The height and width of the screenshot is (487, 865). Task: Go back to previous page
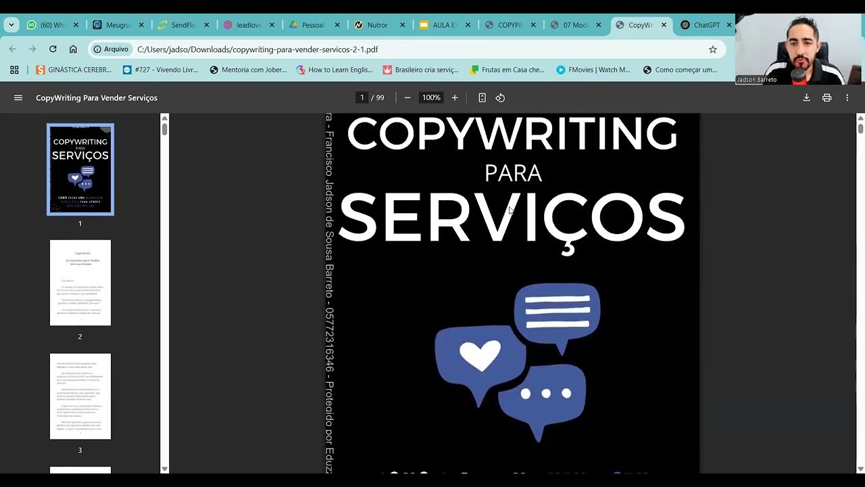(x=12, y=49)
